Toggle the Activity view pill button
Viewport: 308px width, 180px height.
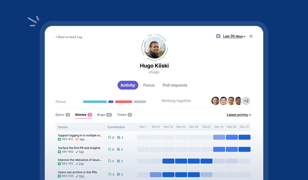coord(128,85)
